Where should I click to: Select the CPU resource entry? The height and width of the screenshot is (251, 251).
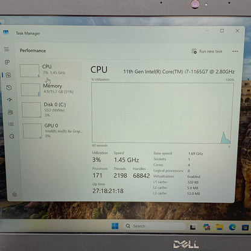coord(50,71)
